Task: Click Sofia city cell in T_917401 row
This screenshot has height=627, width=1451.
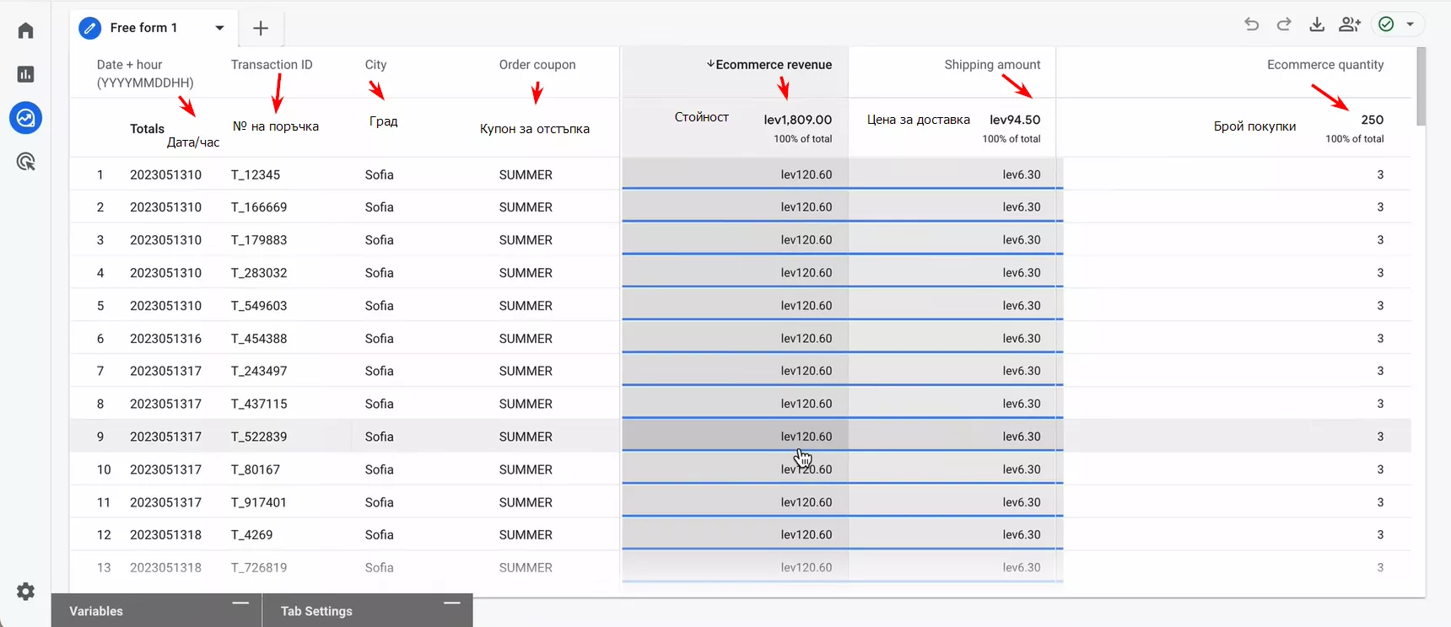Action: [x=380, y=502]
